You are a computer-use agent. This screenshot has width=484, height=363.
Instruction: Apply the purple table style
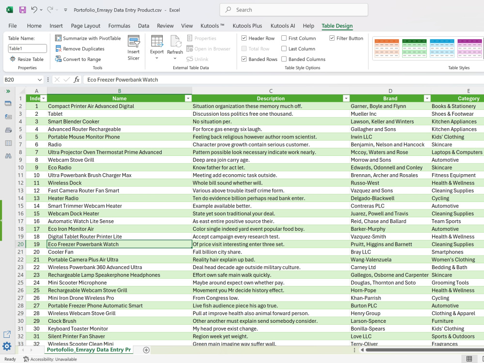pyautogui.click(x=469, y=48)
